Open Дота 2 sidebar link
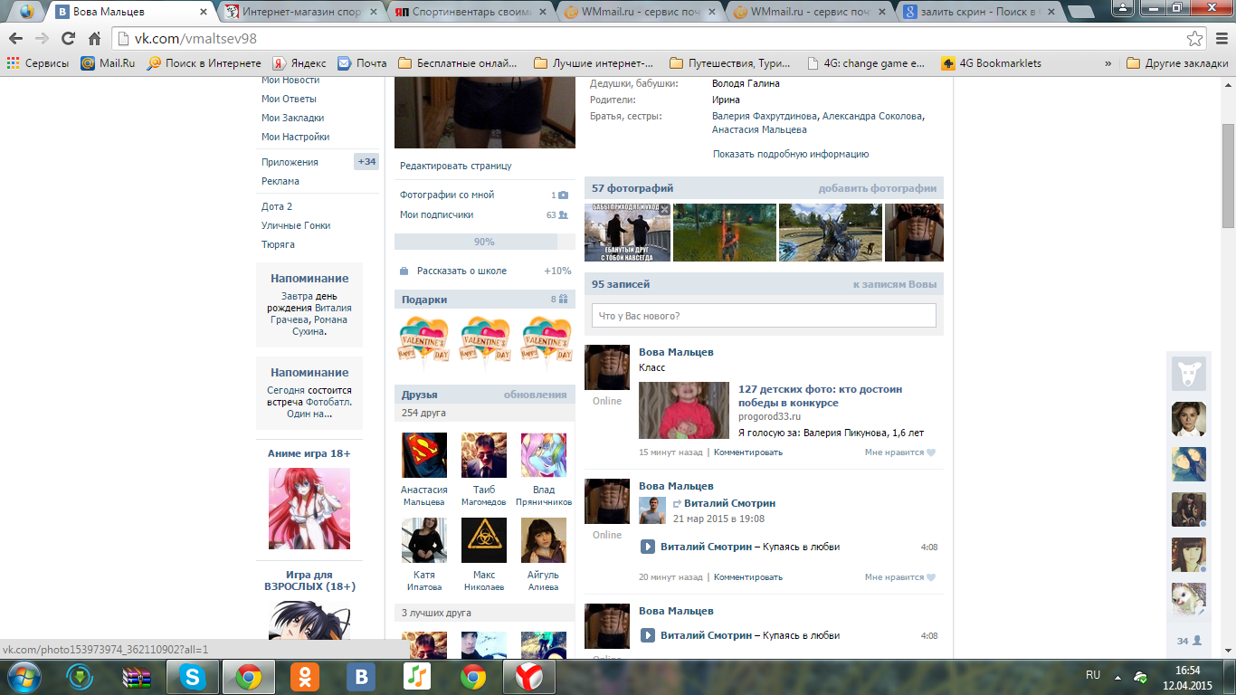 coord(277,206)
